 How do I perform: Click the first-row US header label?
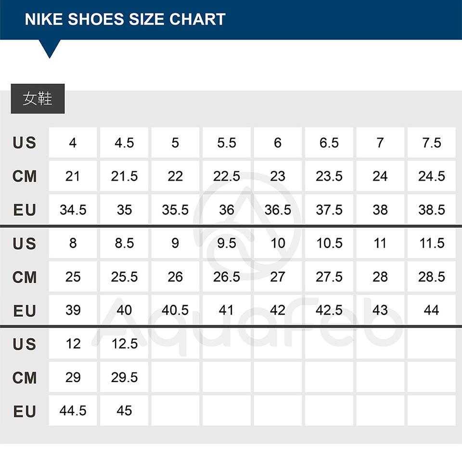pos(25,143)
